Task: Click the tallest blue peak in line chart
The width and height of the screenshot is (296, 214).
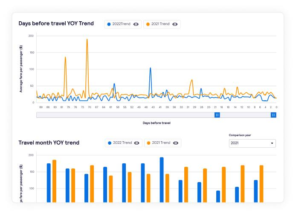Action: [x=150, y=68]
